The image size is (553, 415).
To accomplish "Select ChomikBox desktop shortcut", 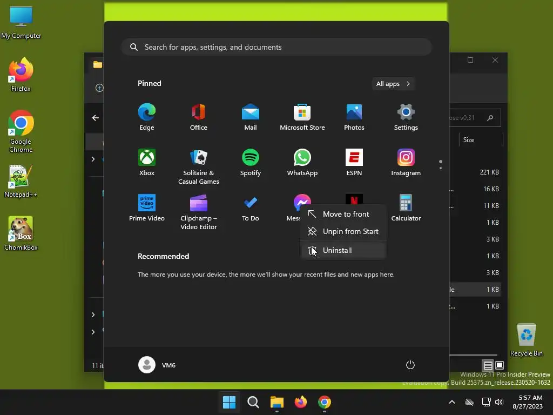I will click(x=21, y=233).
